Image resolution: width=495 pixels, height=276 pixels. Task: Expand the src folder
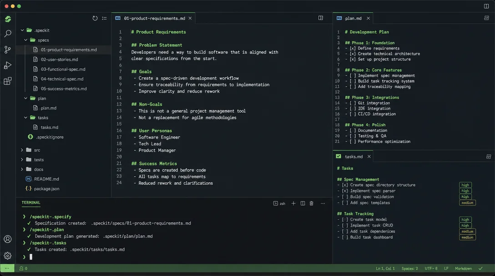[22, 150]
